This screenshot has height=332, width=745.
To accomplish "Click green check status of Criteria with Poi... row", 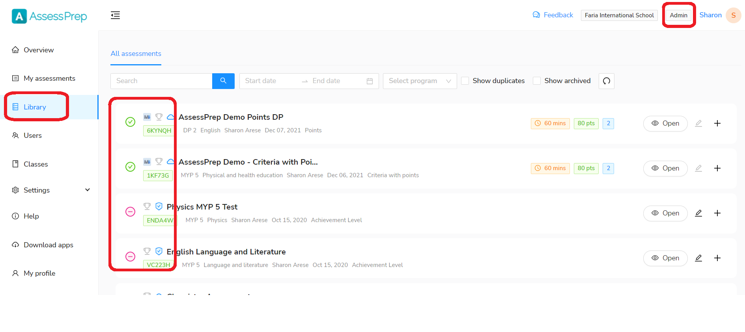I will (x=130, y=167).
